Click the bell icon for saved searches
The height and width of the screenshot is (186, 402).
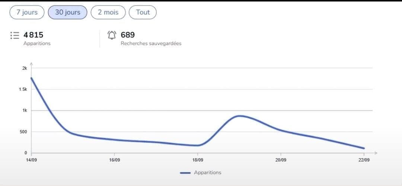112,35
